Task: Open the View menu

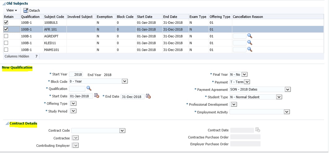Action: pyautogui.click(x=11, y=11)
